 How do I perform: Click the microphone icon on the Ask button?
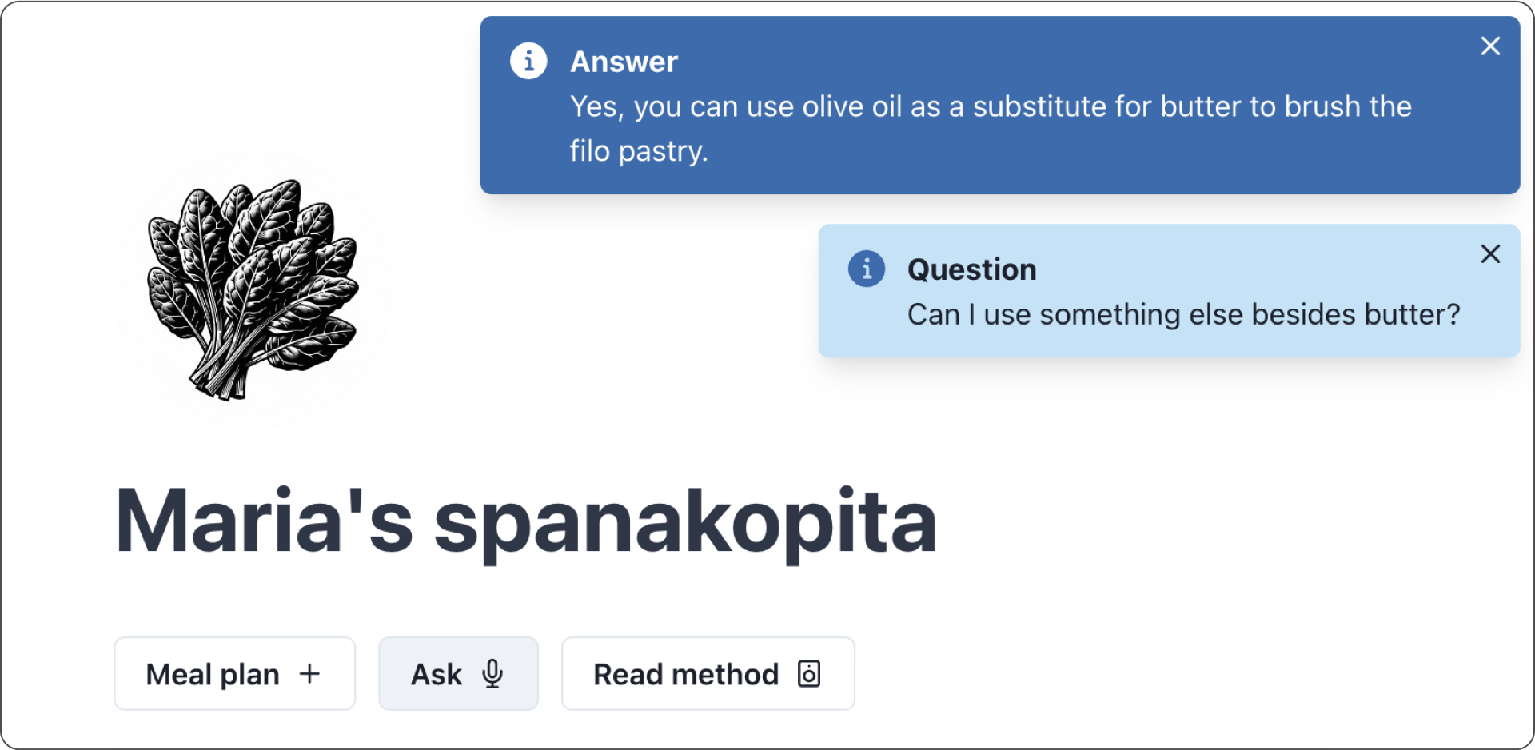tap(493, 674)
